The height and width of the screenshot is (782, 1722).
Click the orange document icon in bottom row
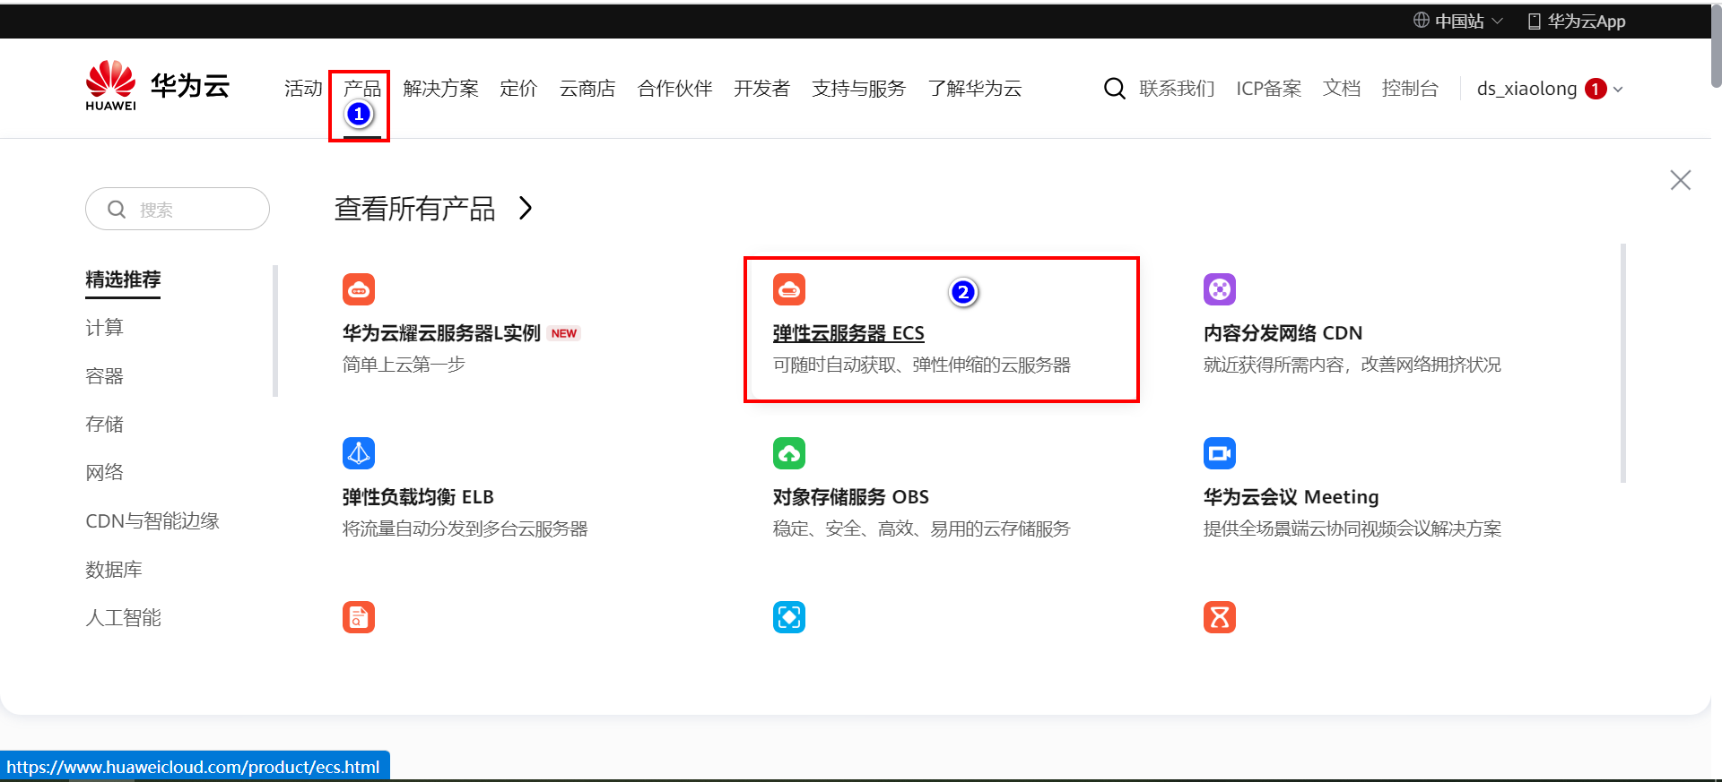click(x=359, y=617)
